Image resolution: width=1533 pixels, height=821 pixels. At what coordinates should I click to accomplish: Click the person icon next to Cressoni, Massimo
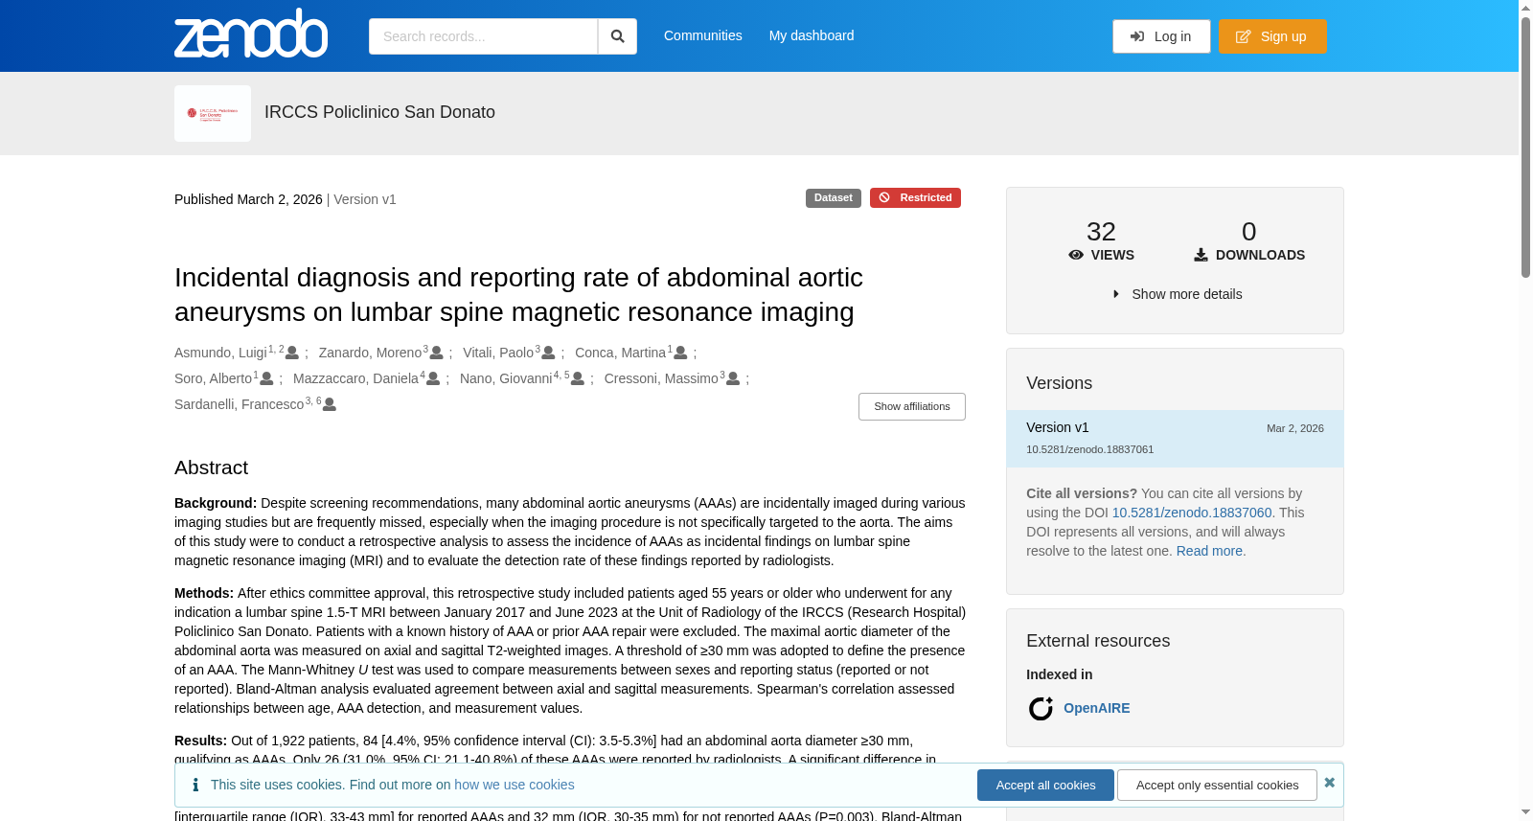click(733, 379)
